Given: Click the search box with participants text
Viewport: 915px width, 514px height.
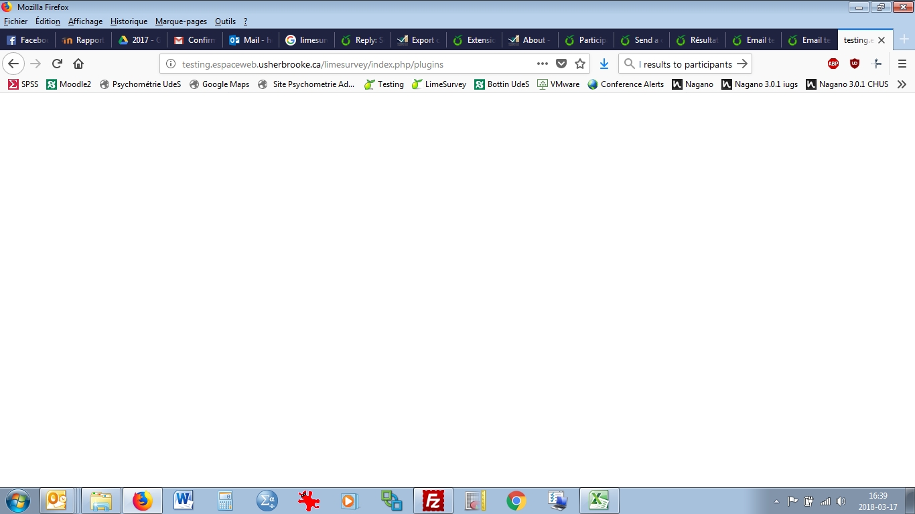Looking at the screenshot, I should tap(685, 64).
